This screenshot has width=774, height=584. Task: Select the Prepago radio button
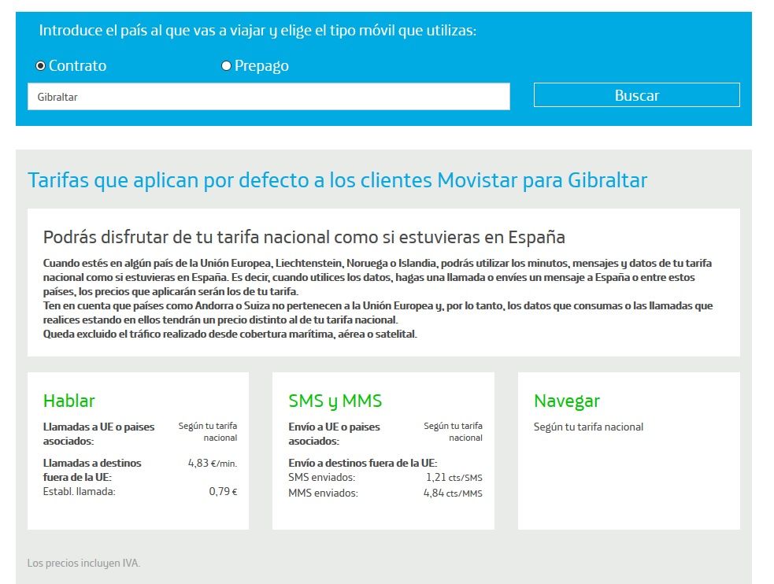click(227, 66)
